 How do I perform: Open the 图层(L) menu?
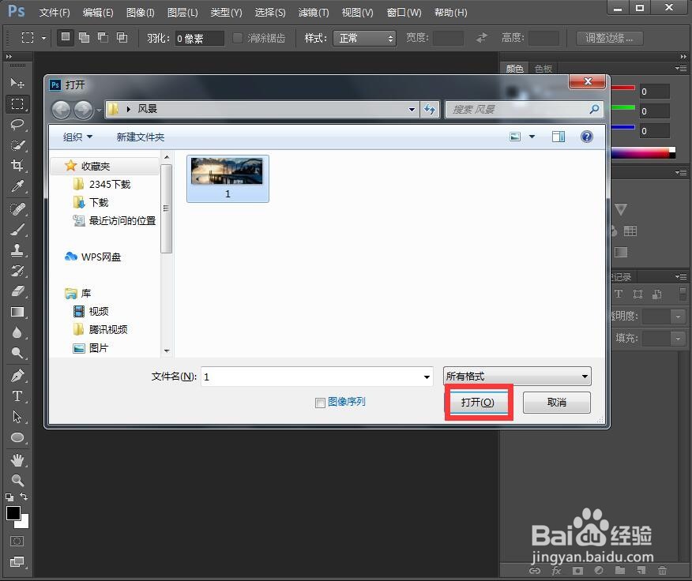coord(182,13)
